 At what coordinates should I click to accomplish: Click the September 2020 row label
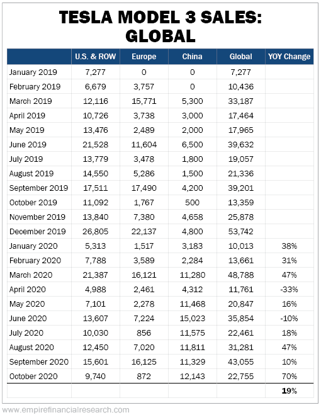[x=39, y=362]
